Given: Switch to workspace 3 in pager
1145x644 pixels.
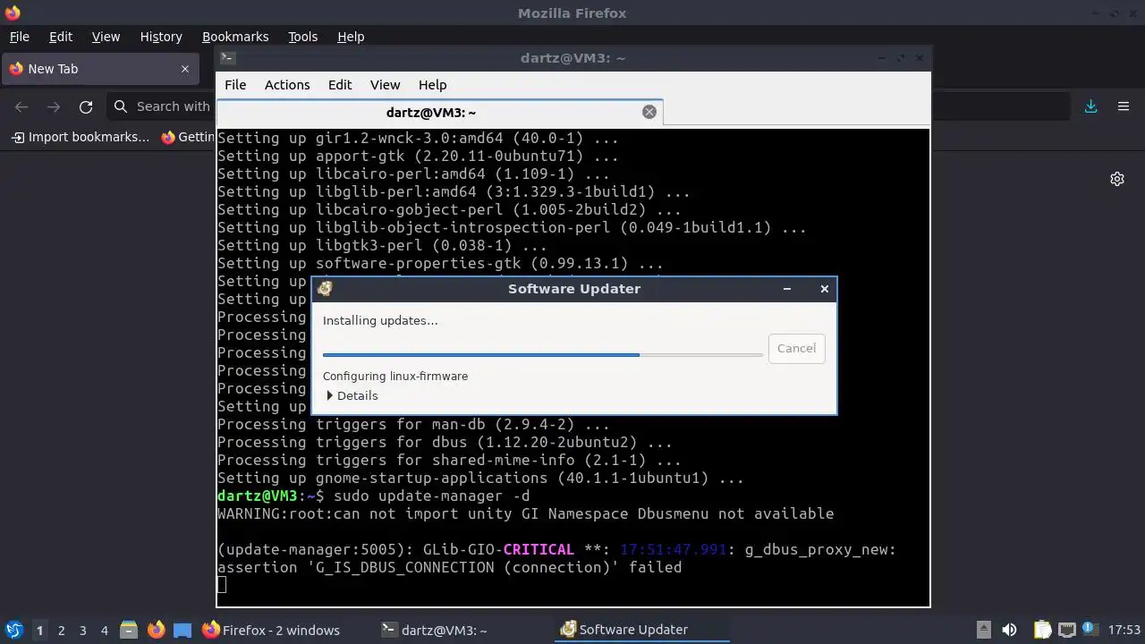Looking at the screenshot, I should point(82,630).
